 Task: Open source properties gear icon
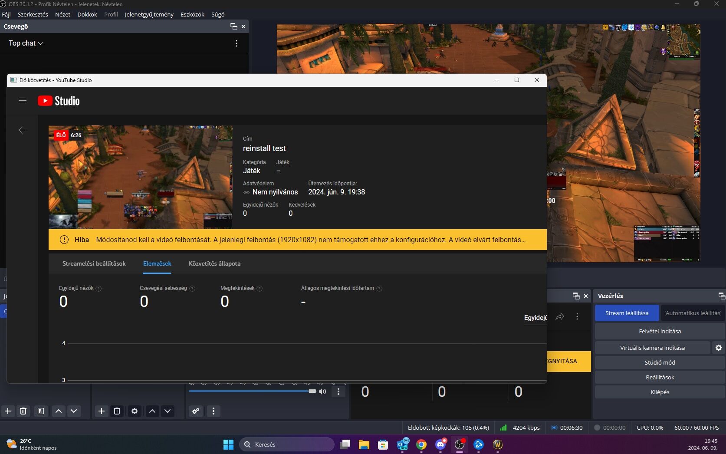[135, 411]
